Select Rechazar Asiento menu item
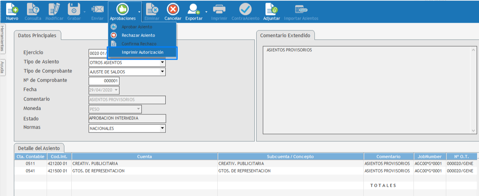The image size is (479, 196). click(138, 35)
